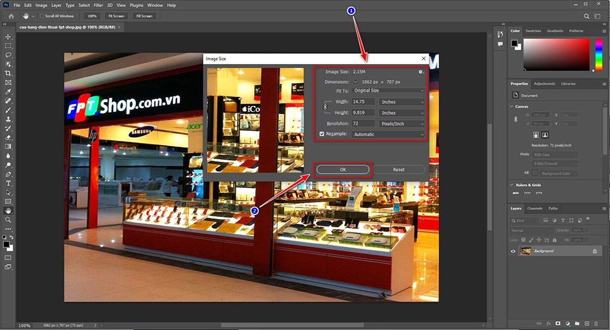Switch to the Swatches tab
Screen dimensions: 610x330
point(533,30)
